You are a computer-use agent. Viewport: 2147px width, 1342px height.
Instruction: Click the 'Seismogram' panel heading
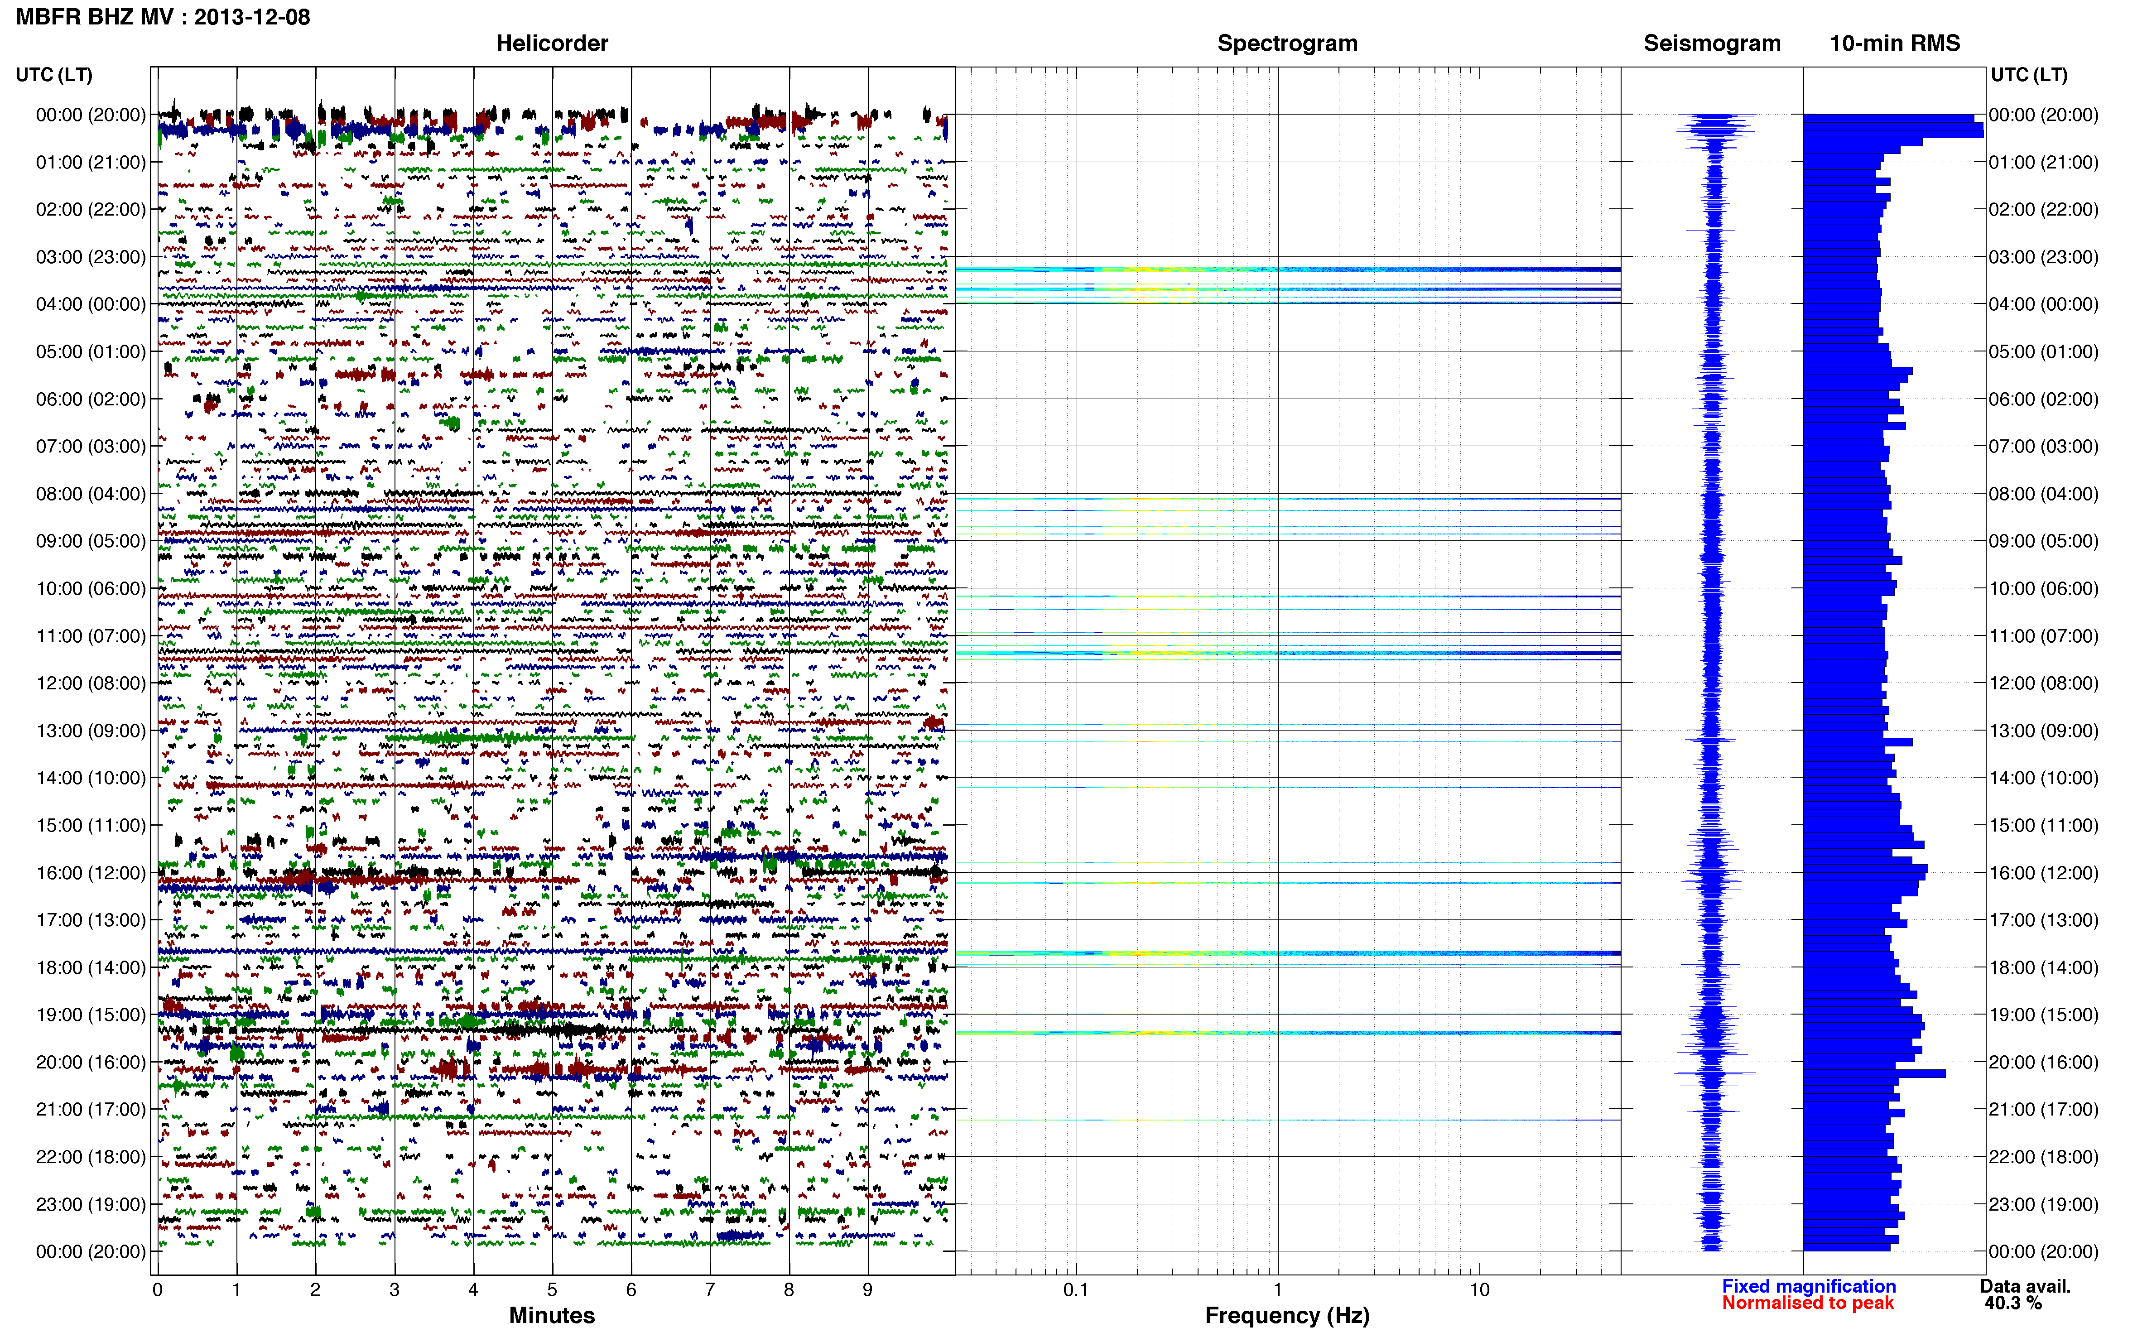click(x=1712, y=43)
